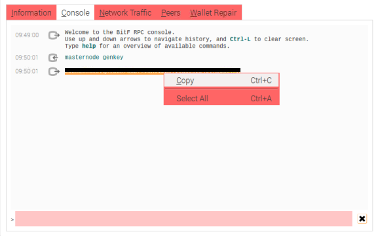
Task: Click output arrow icon beside welcome message
Action: pyautogui.click(x=54, y=35)
